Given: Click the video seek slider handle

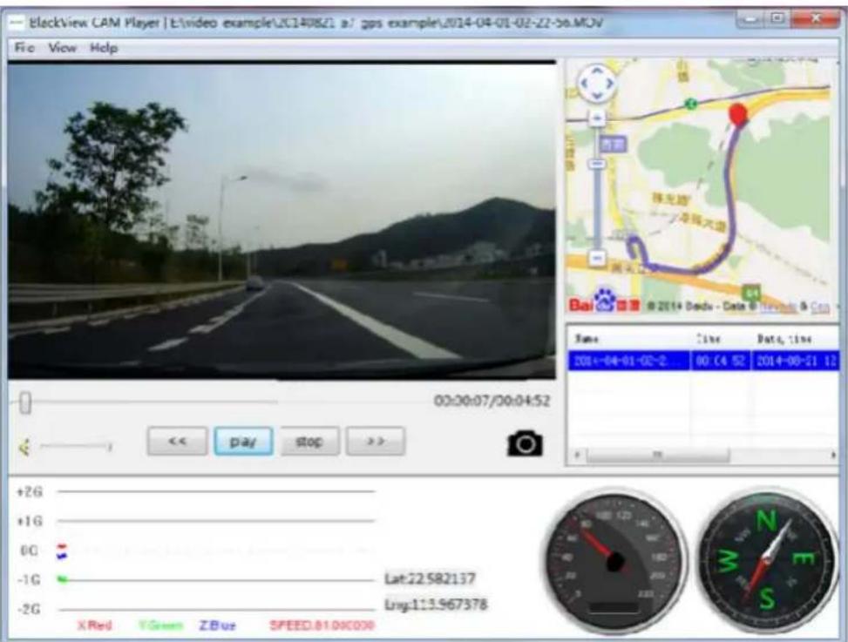Looking at the screenshot, I should [25, 402].
